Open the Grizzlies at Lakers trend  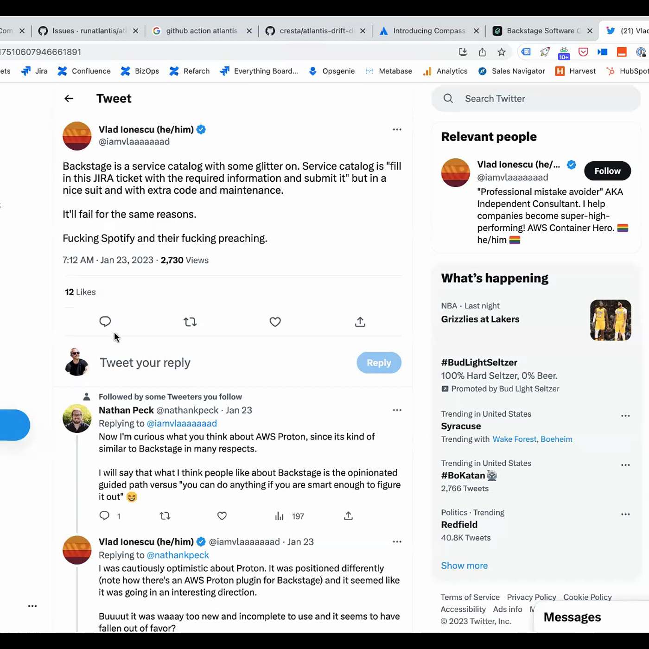[480, 319]
